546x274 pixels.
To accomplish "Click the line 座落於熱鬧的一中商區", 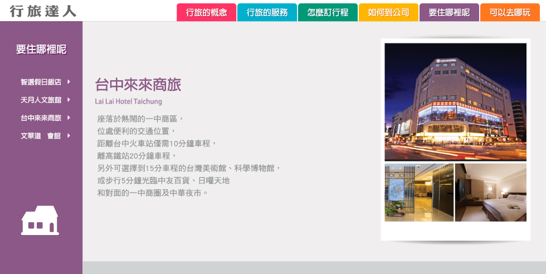I will point(140,119).
